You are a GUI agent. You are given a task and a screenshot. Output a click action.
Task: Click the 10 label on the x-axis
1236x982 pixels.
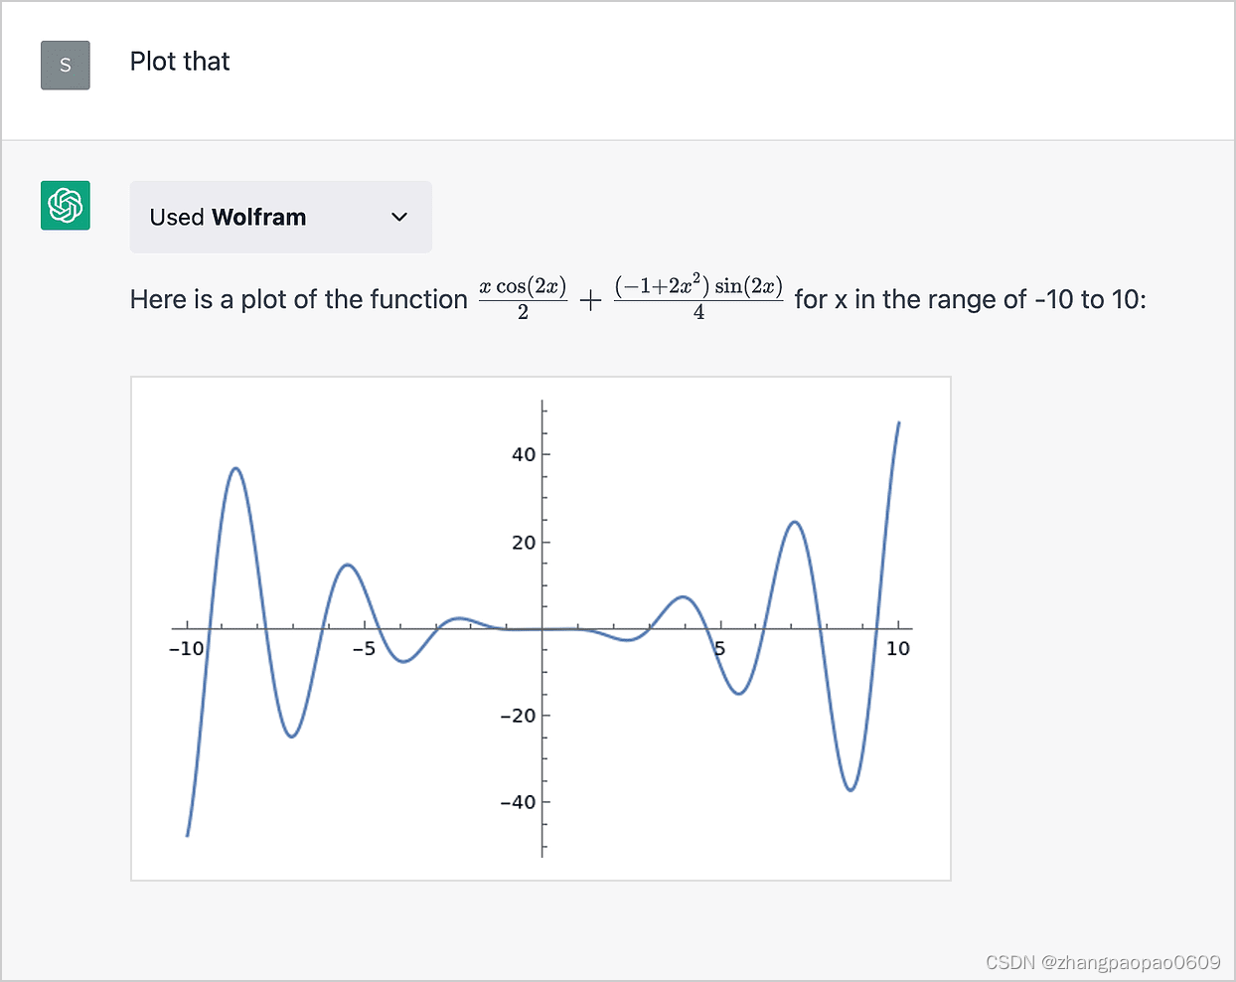898,649
